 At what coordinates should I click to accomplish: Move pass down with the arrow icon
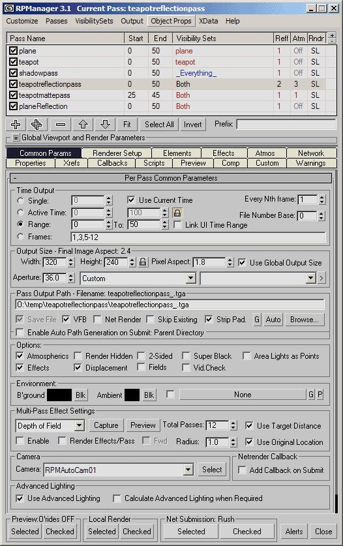click(105, 125)
